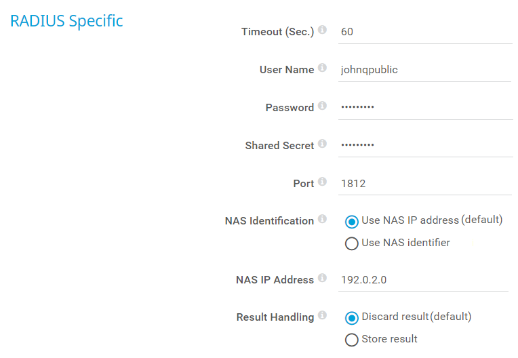Screen dimensions: 518x358
Task: Click the Port field containing 1812
Action: 425,183
